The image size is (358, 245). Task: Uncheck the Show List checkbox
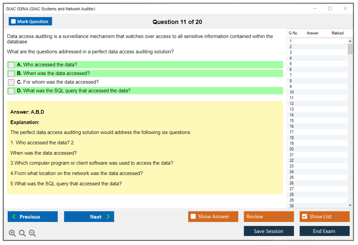[304, 217]
